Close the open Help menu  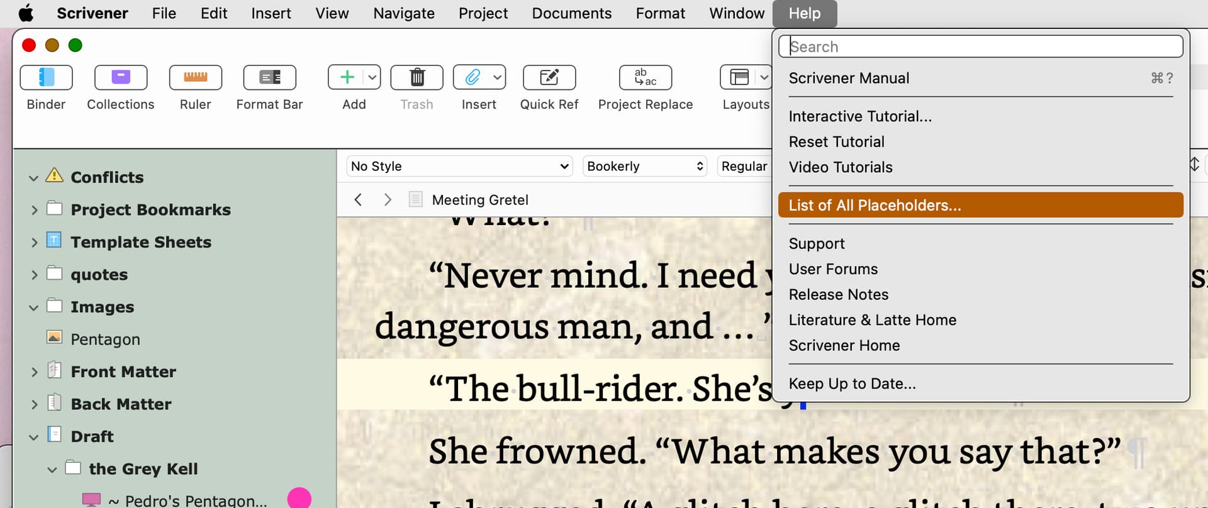click(805, 13)
